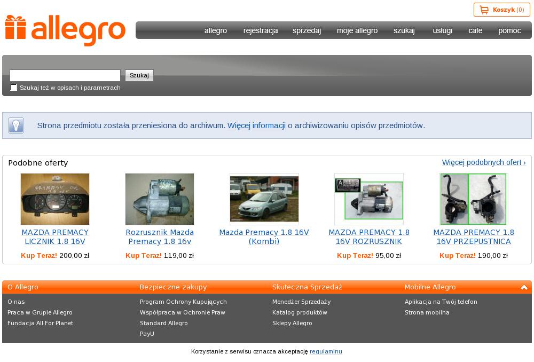The height and width of the screenshot is (362, 534).
Task: Click the 'Skuteczna Sprzedaż' footer heading
Action: pyautogui.click(x=307, y=287)
